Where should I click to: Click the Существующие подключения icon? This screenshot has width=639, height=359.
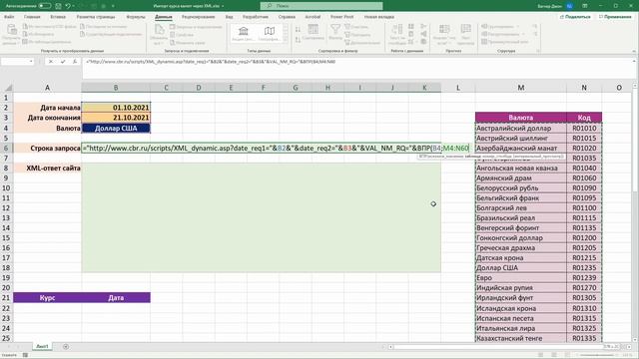tap(82, 34)
